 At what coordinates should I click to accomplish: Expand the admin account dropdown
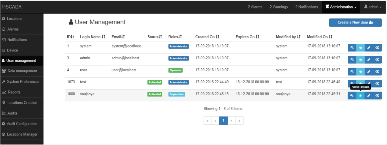[373, 7]
